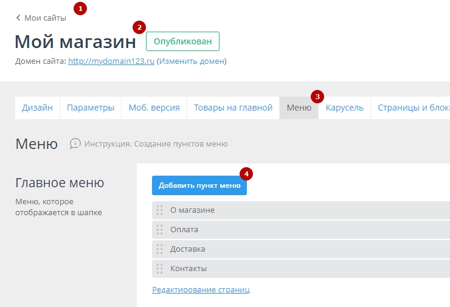Click drag handle icon for Контакты
This screenshot has height=307, width=450.
(x=160, y=269)
